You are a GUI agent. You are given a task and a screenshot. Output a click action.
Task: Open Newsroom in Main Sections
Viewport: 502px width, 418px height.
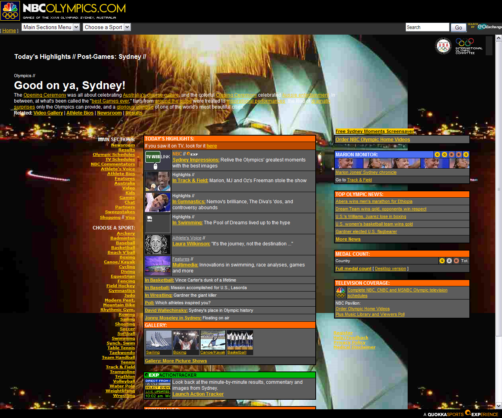[x=123, y=145]
